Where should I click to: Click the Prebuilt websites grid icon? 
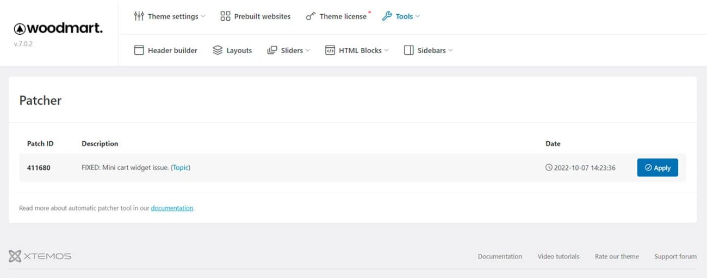[225, 16]
